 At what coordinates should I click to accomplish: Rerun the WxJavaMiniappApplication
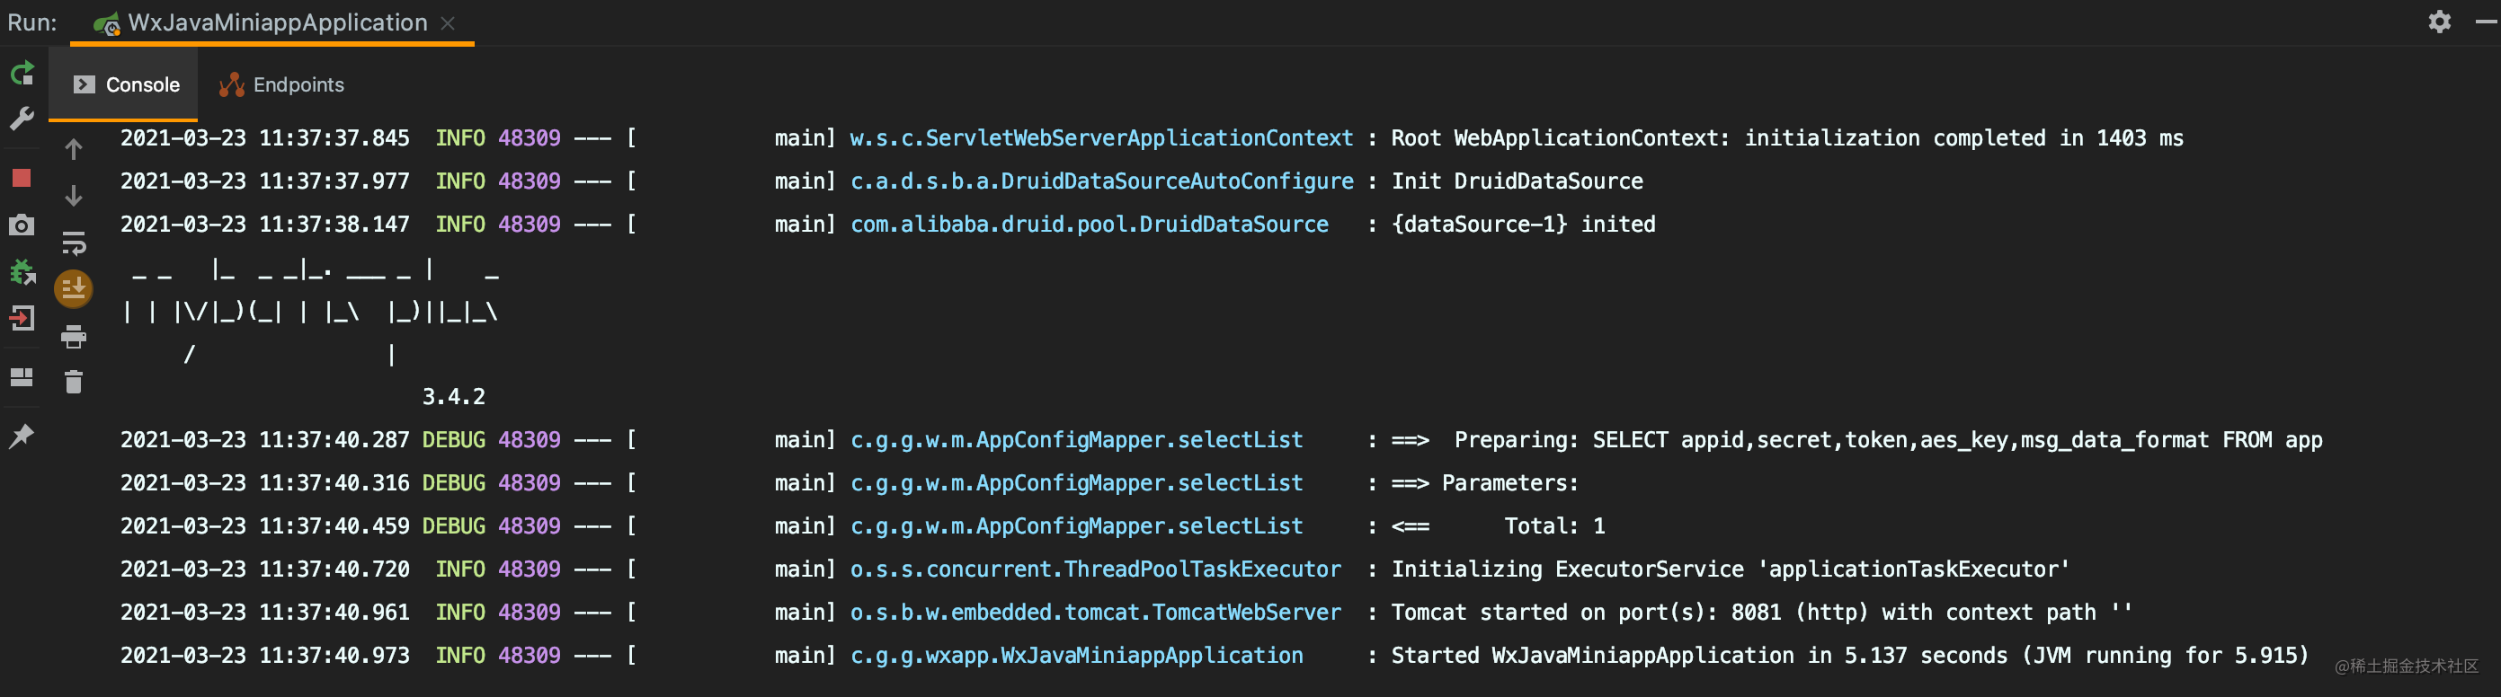click(22, 73)
